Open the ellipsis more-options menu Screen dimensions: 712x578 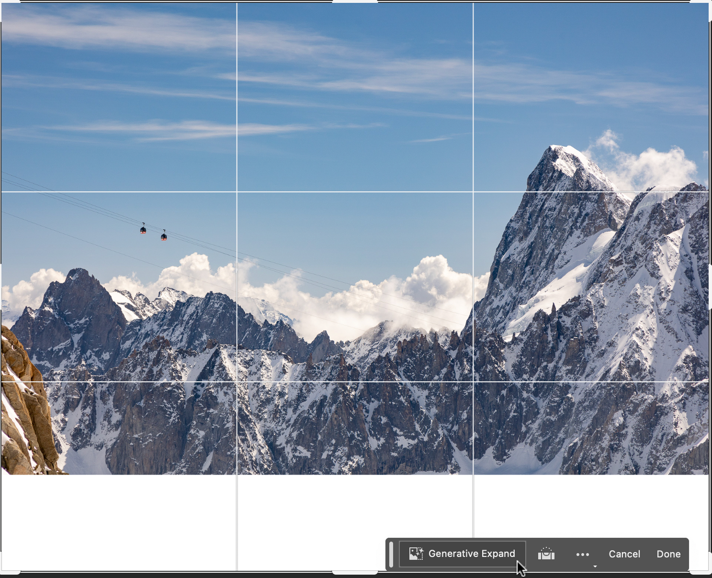(x=583, y=554)
